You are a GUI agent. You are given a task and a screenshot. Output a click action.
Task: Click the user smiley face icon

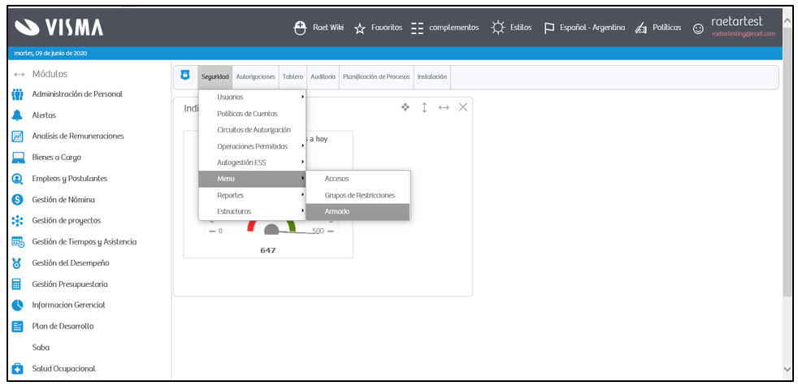point(698,29)
